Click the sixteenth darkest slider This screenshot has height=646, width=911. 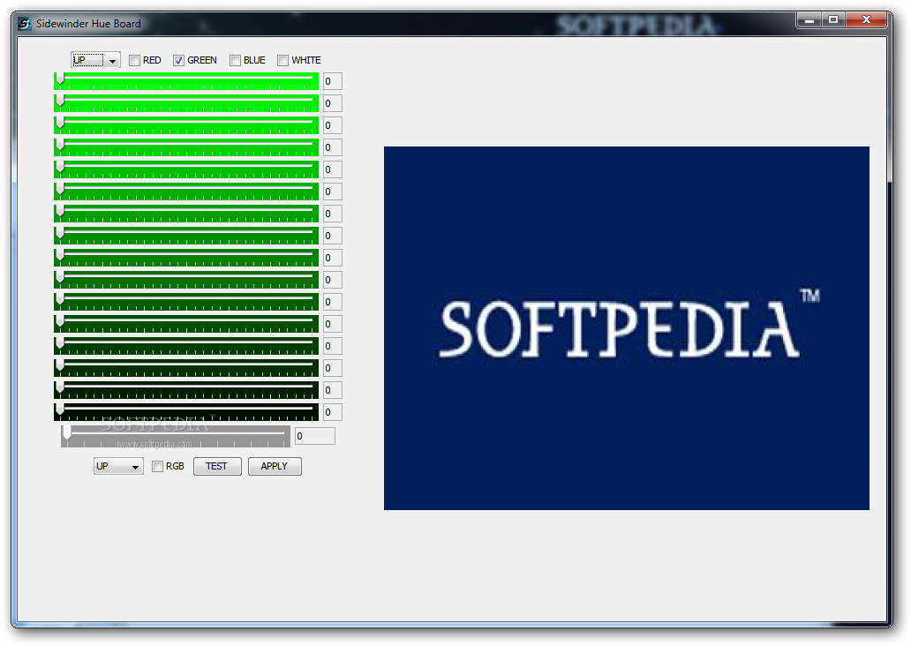pyautogui.click(x=186, y=412)
